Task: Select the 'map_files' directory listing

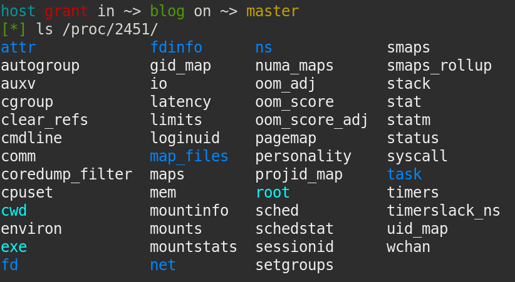Action: (189, 156)
